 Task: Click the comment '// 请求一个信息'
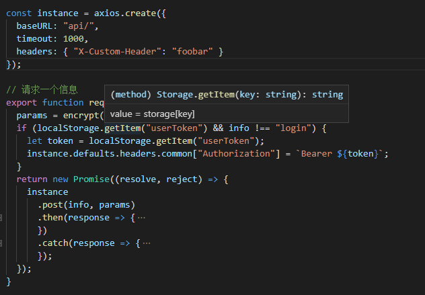[42, 89]
